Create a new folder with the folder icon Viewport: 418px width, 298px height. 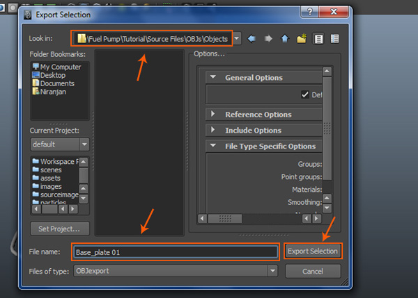coord(301,39)
